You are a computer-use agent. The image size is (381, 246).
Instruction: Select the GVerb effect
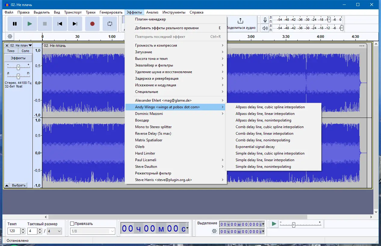176,147
